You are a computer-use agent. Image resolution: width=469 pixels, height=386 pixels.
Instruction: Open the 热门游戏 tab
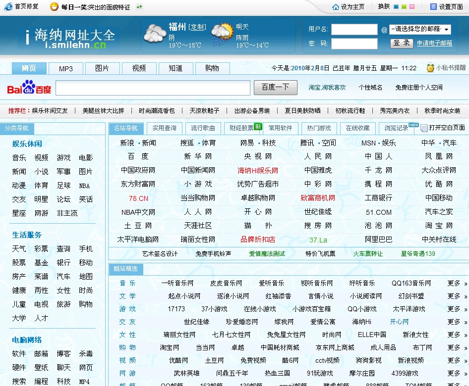click(319, 128)
